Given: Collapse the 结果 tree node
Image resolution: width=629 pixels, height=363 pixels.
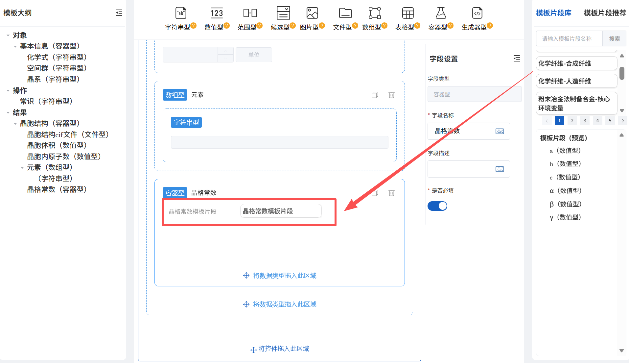Looking at the screenshot, I should click(8, 112).
